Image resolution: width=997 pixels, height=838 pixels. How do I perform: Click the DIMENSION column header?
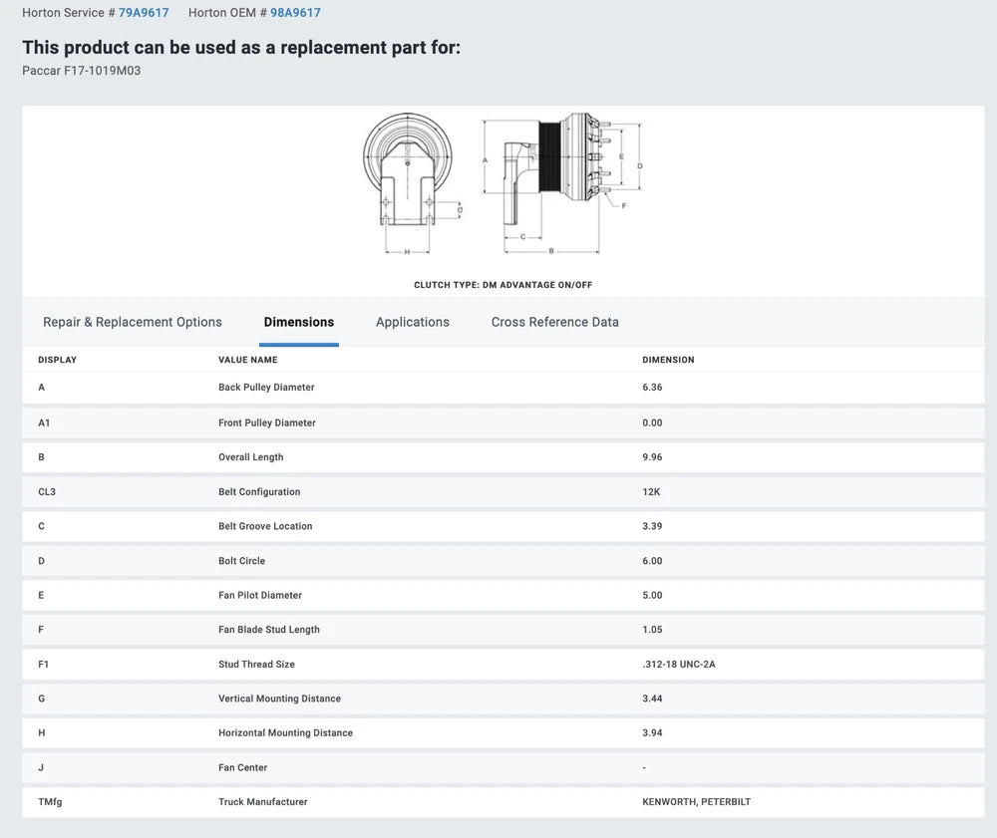point(668,360)
